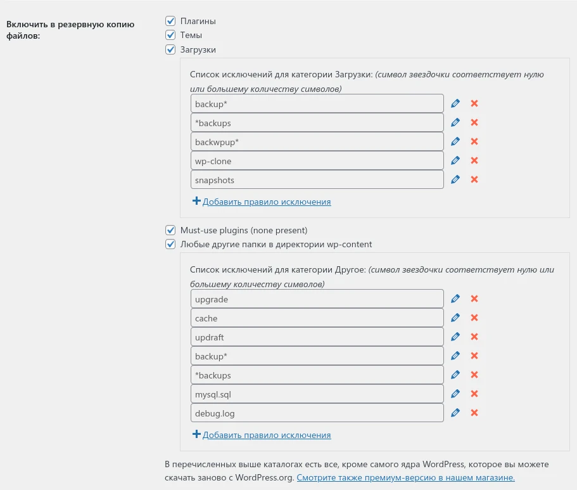This screenshot has height=490, width=577.
Task: Remove the upgrade exclusion rule
Action: (474, 299)
